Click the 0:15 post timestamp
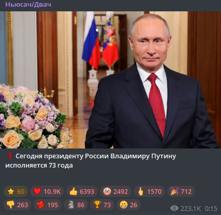The width and height of the screenshot is (221, 215). (211, 209)
